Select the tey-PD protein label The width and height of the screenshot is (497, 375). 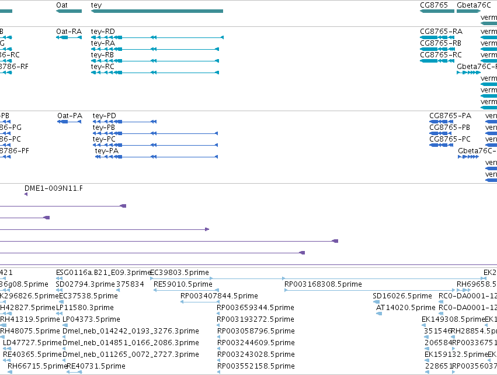coord(105,116)
